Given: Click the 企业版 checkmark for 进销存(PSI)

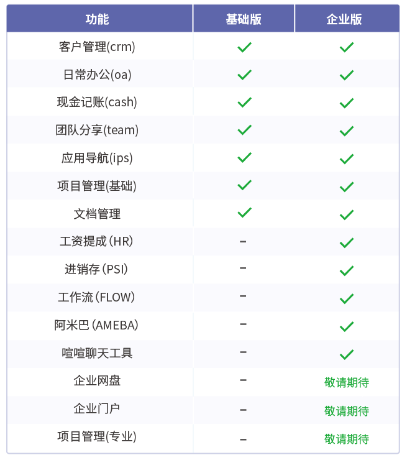Looking at the screenshot, I should pyautogui.click(x=346, y=270).
